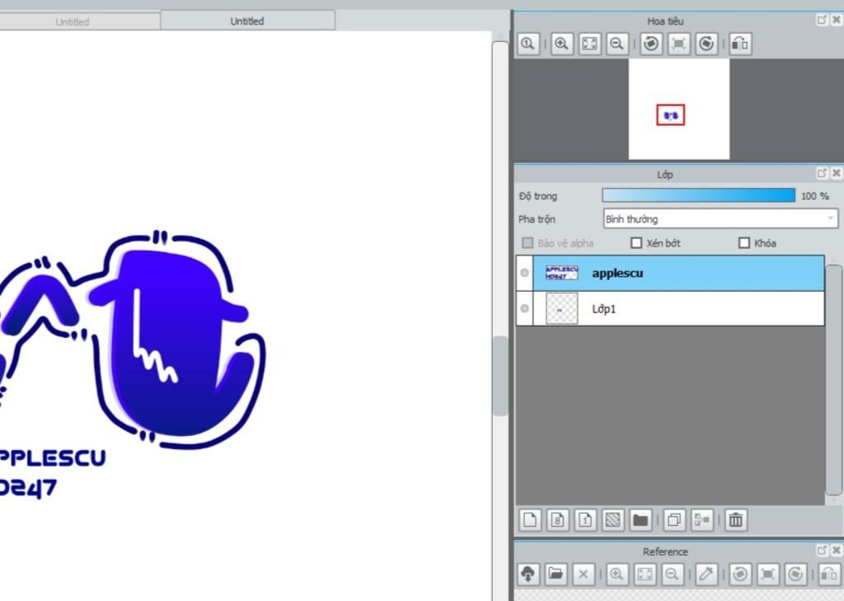Undock the Reference panel
Screen dimensions: 844x601
tap(822, 550)
